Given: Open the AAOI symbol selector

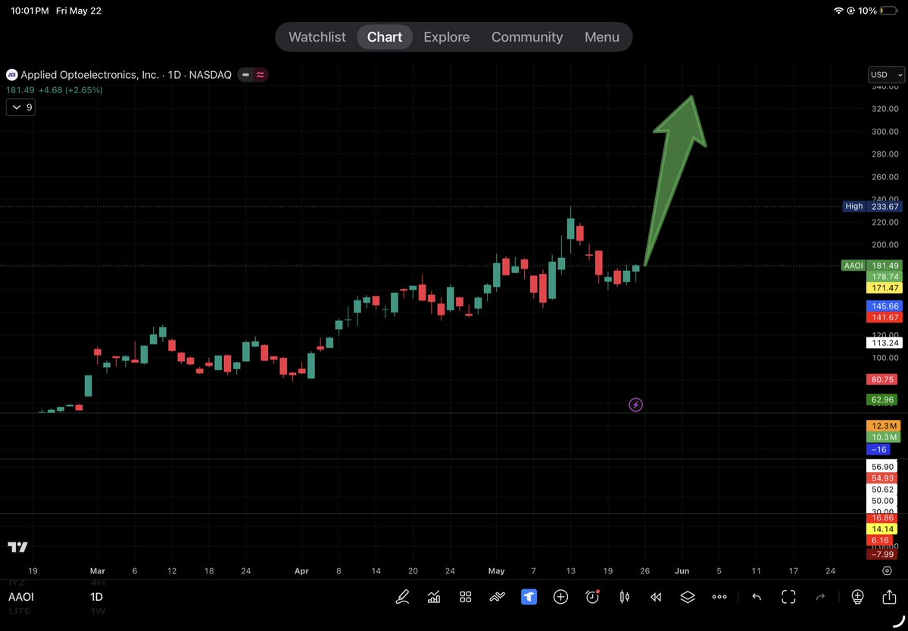Looking at the screenshot, I should [21, 597].
